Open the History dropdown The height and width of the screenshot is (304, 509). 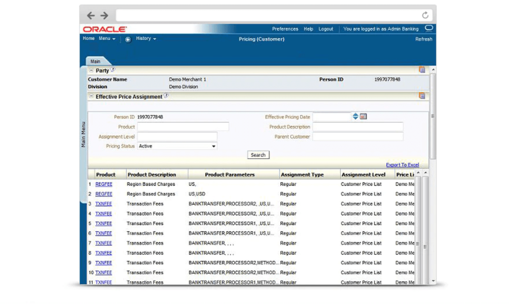point(145,38)
